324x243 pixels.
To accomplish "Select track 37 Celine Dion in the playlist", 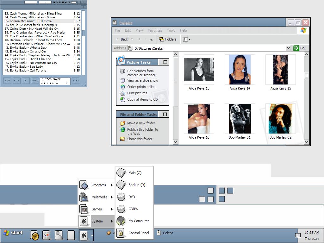I will pos(34,28).
